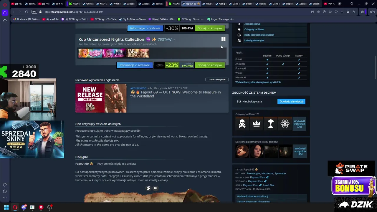Show all 29 supported languages

[258, 82]
